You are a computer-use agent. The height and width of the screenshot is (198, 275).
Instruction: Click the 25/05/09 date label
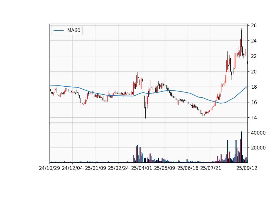165,168
